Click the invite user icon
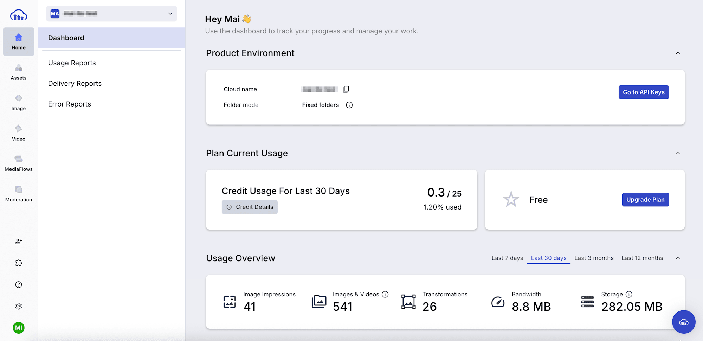The width and height of the screenshot is (703, 341). [x=18, y=242]
